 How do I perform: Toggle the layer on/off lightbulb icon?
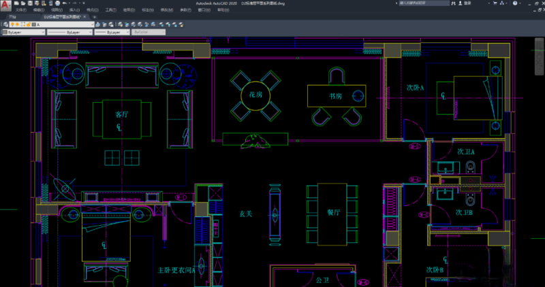click(14, 24)
